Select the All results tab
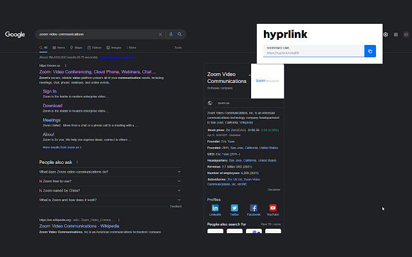This screenshot has width=412, height=257. click(x=43, y=48)
